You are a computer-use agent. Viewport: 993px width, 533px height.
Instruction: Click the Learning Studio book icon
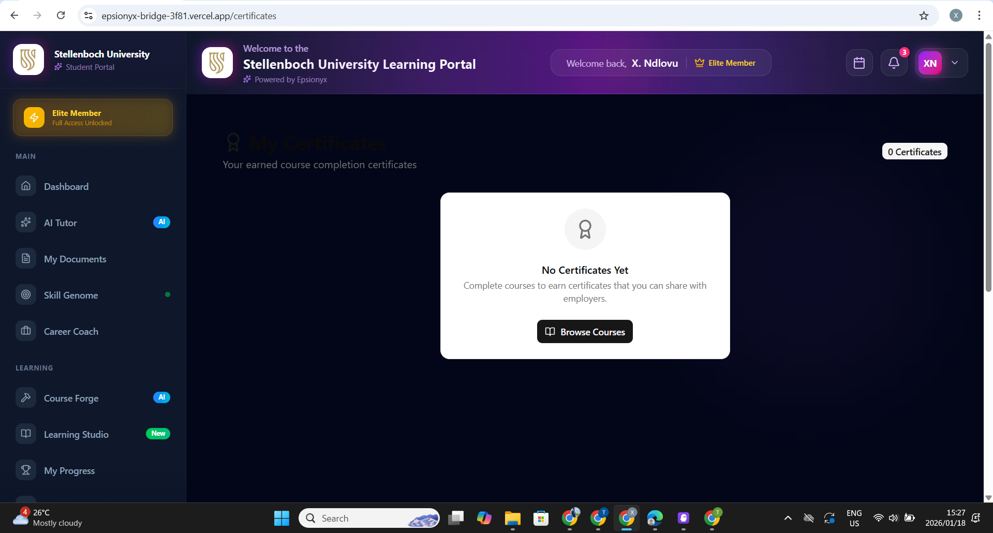pyautogui.click(x=26, y=434)
